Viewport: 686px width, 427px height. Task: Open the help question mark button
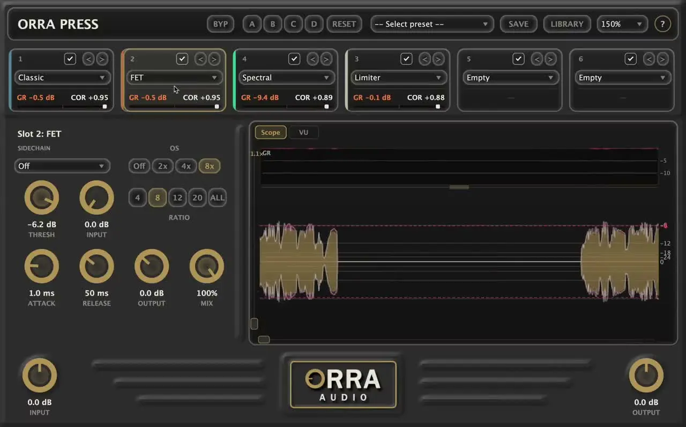662,24
